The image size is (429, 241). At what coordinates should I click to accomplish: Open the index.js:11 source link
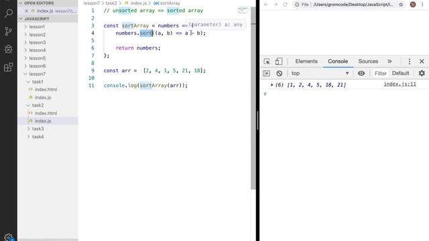[400, 84]
